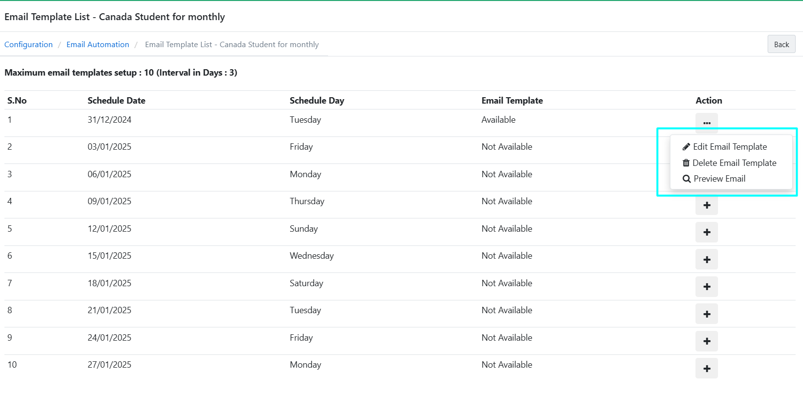Click the Back button
The height and width of the screenshot is (404, 803).
click(x=781, y=45)
